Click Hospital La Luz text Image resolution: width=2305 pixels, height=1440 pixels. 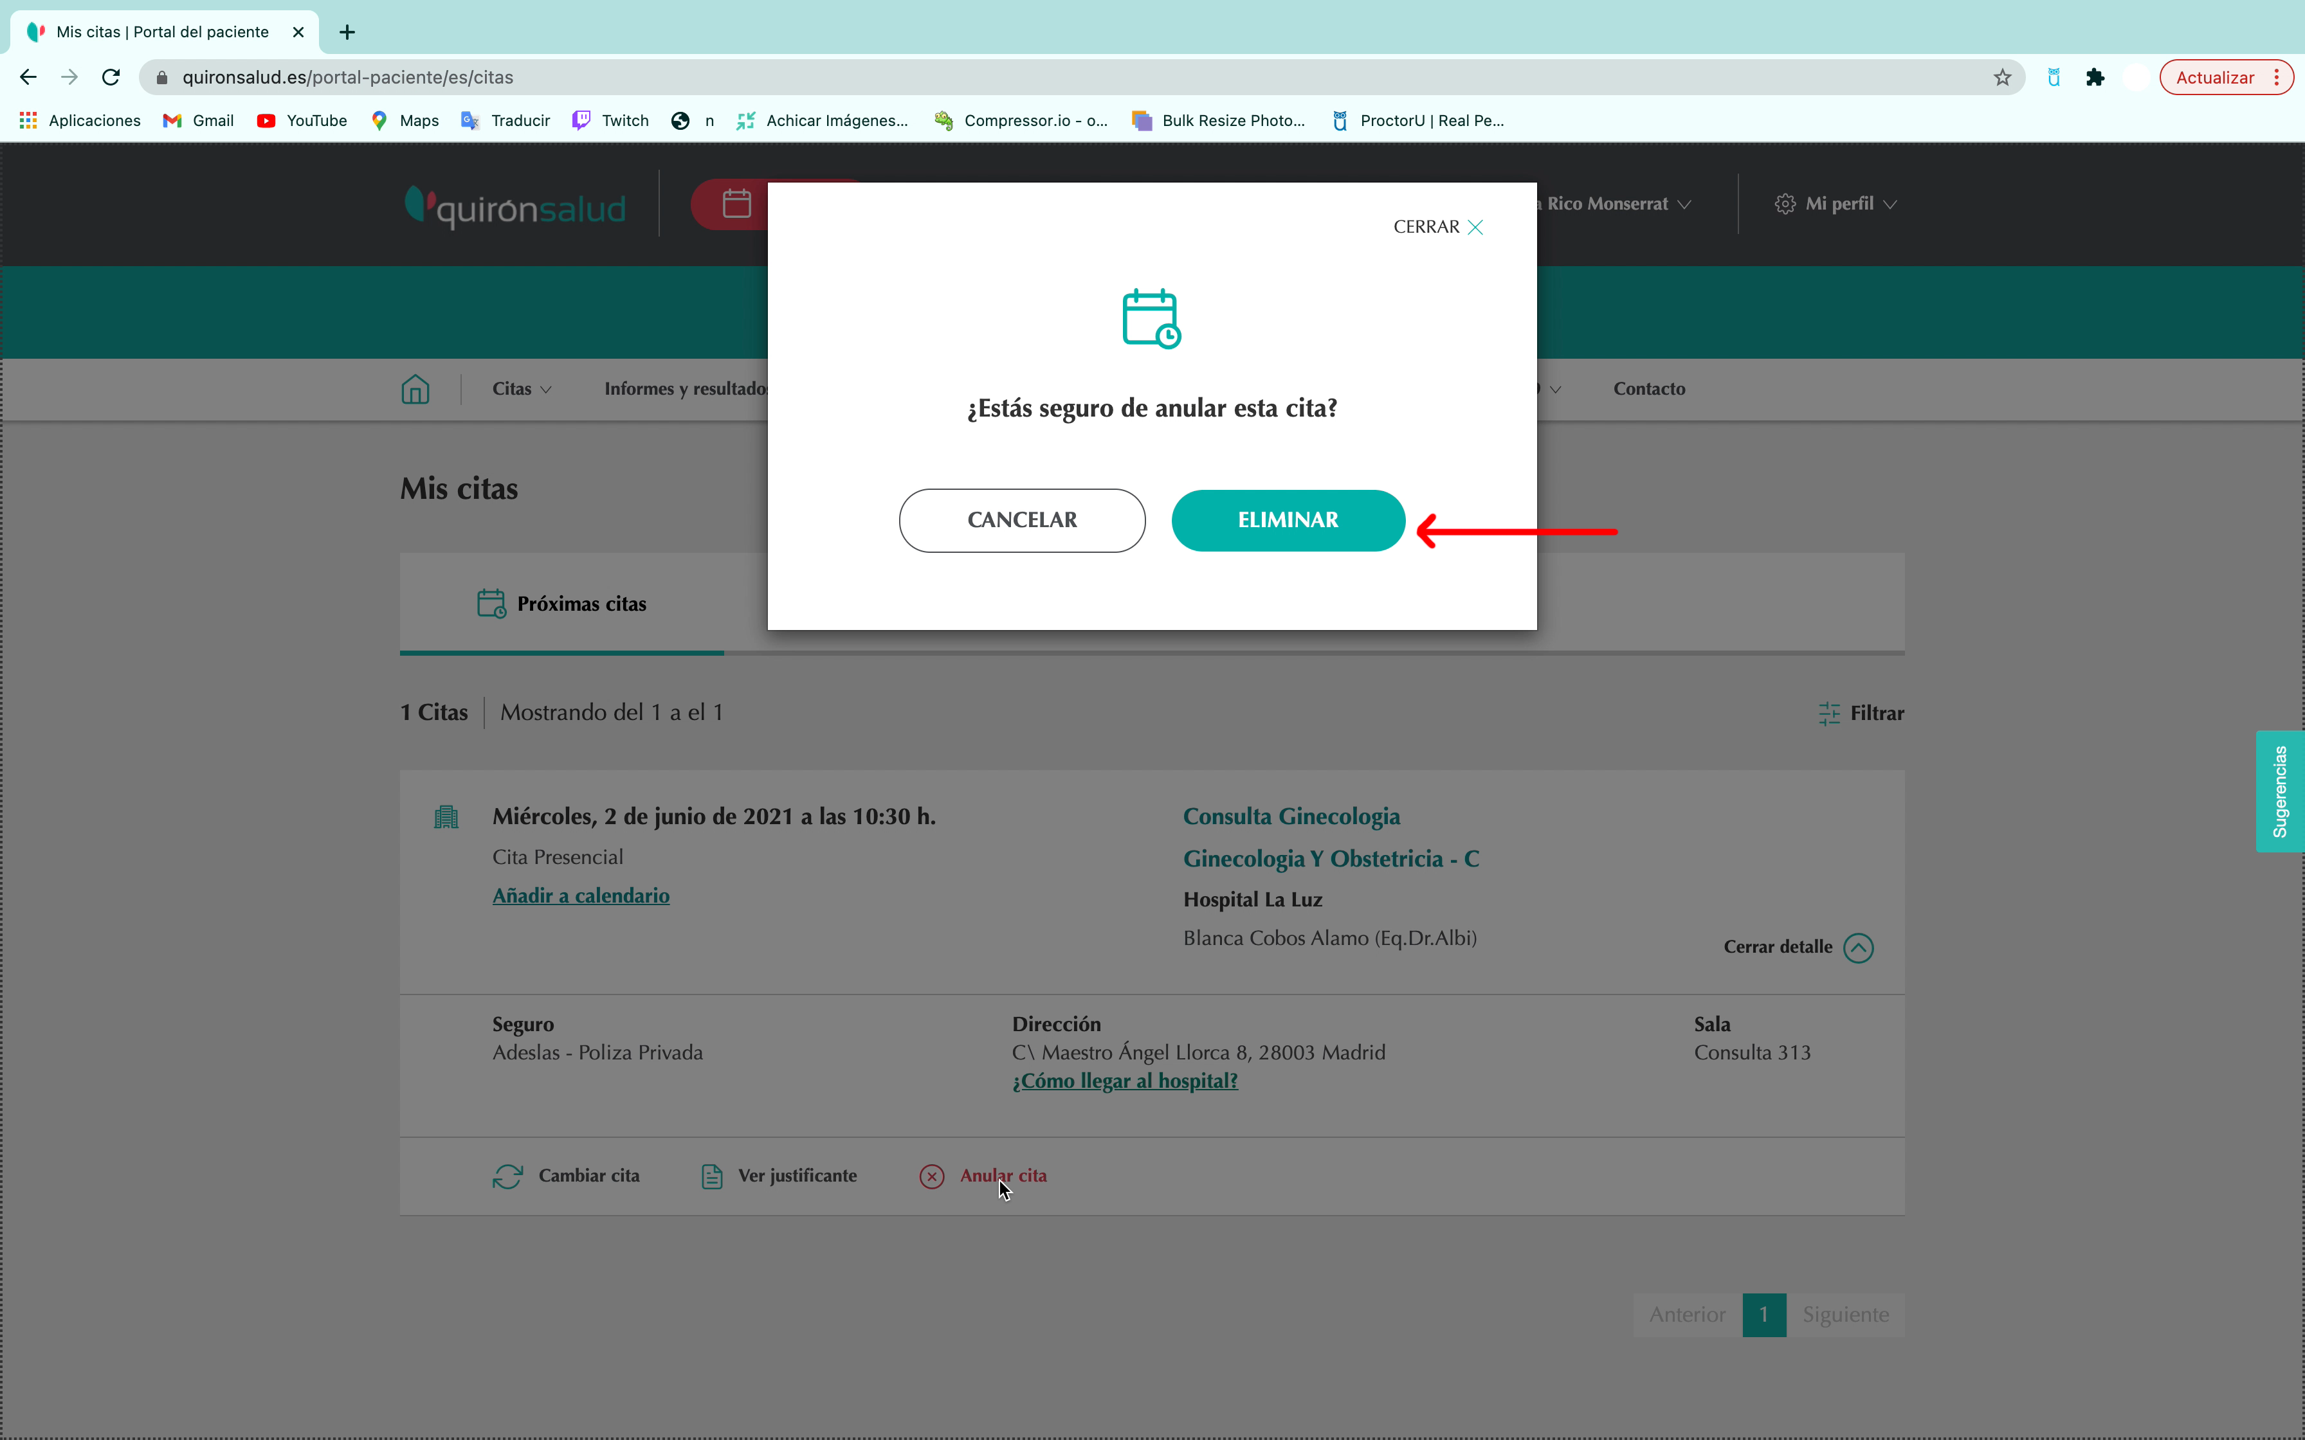click(1253, 899)
